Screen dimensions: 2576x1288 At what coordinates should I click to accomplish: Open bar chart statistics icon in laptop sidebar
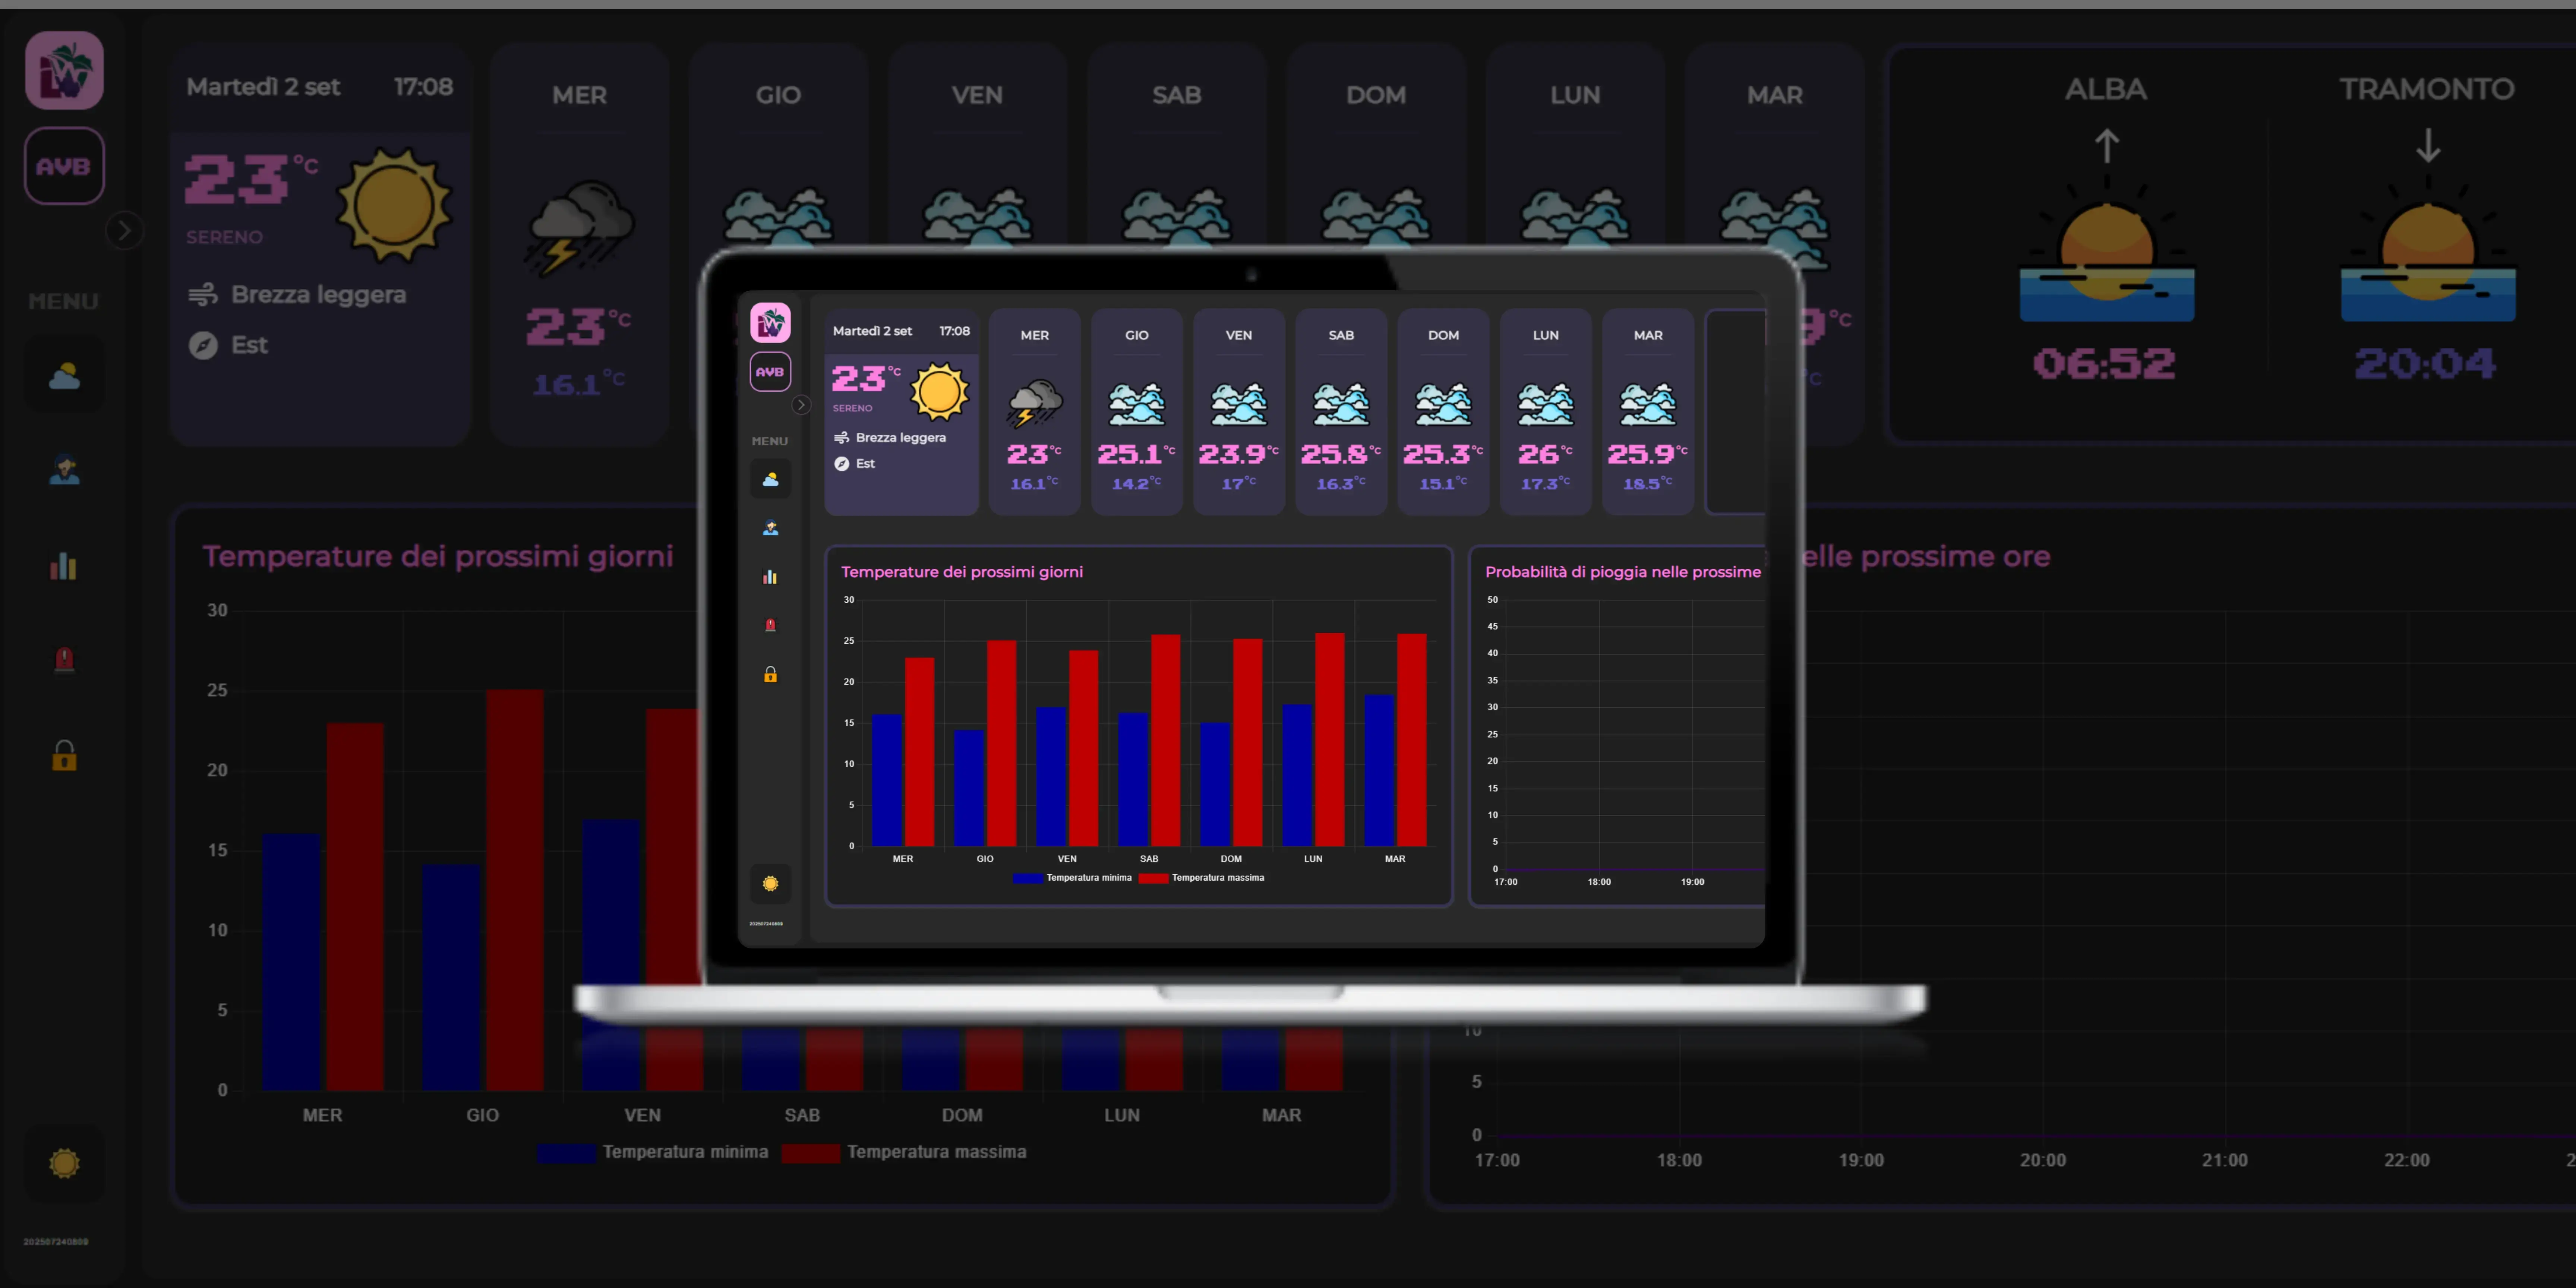[x=770, y=577]
